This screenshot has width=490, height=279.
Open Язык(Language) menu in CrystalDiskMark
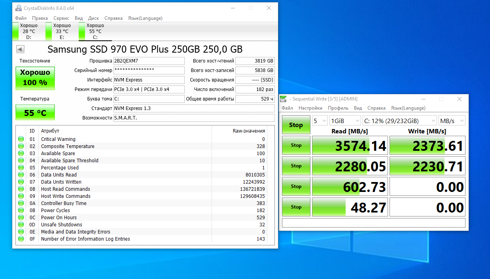coord(408,108)
